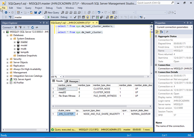Select the SQL Server Agent node
Image resolution: width=194 pixels, height=138 pixels.
point(22,79)
